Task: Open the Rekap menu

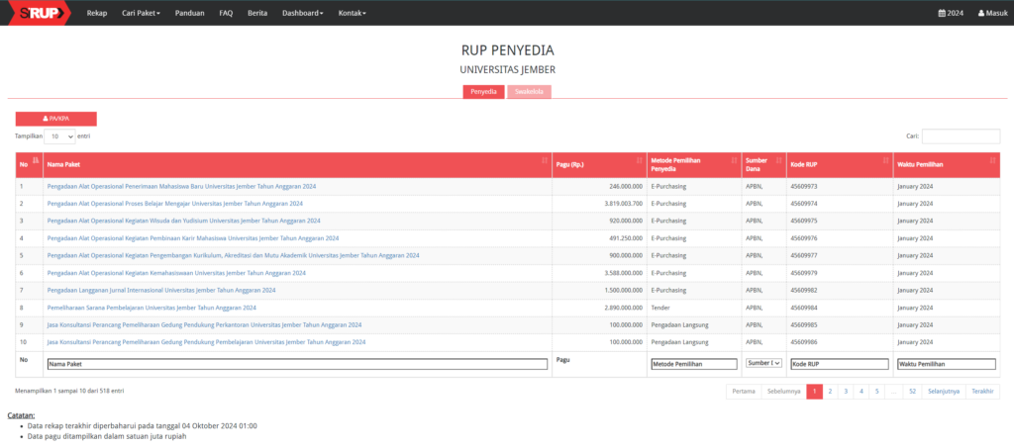Action: [x=96, y=13]
